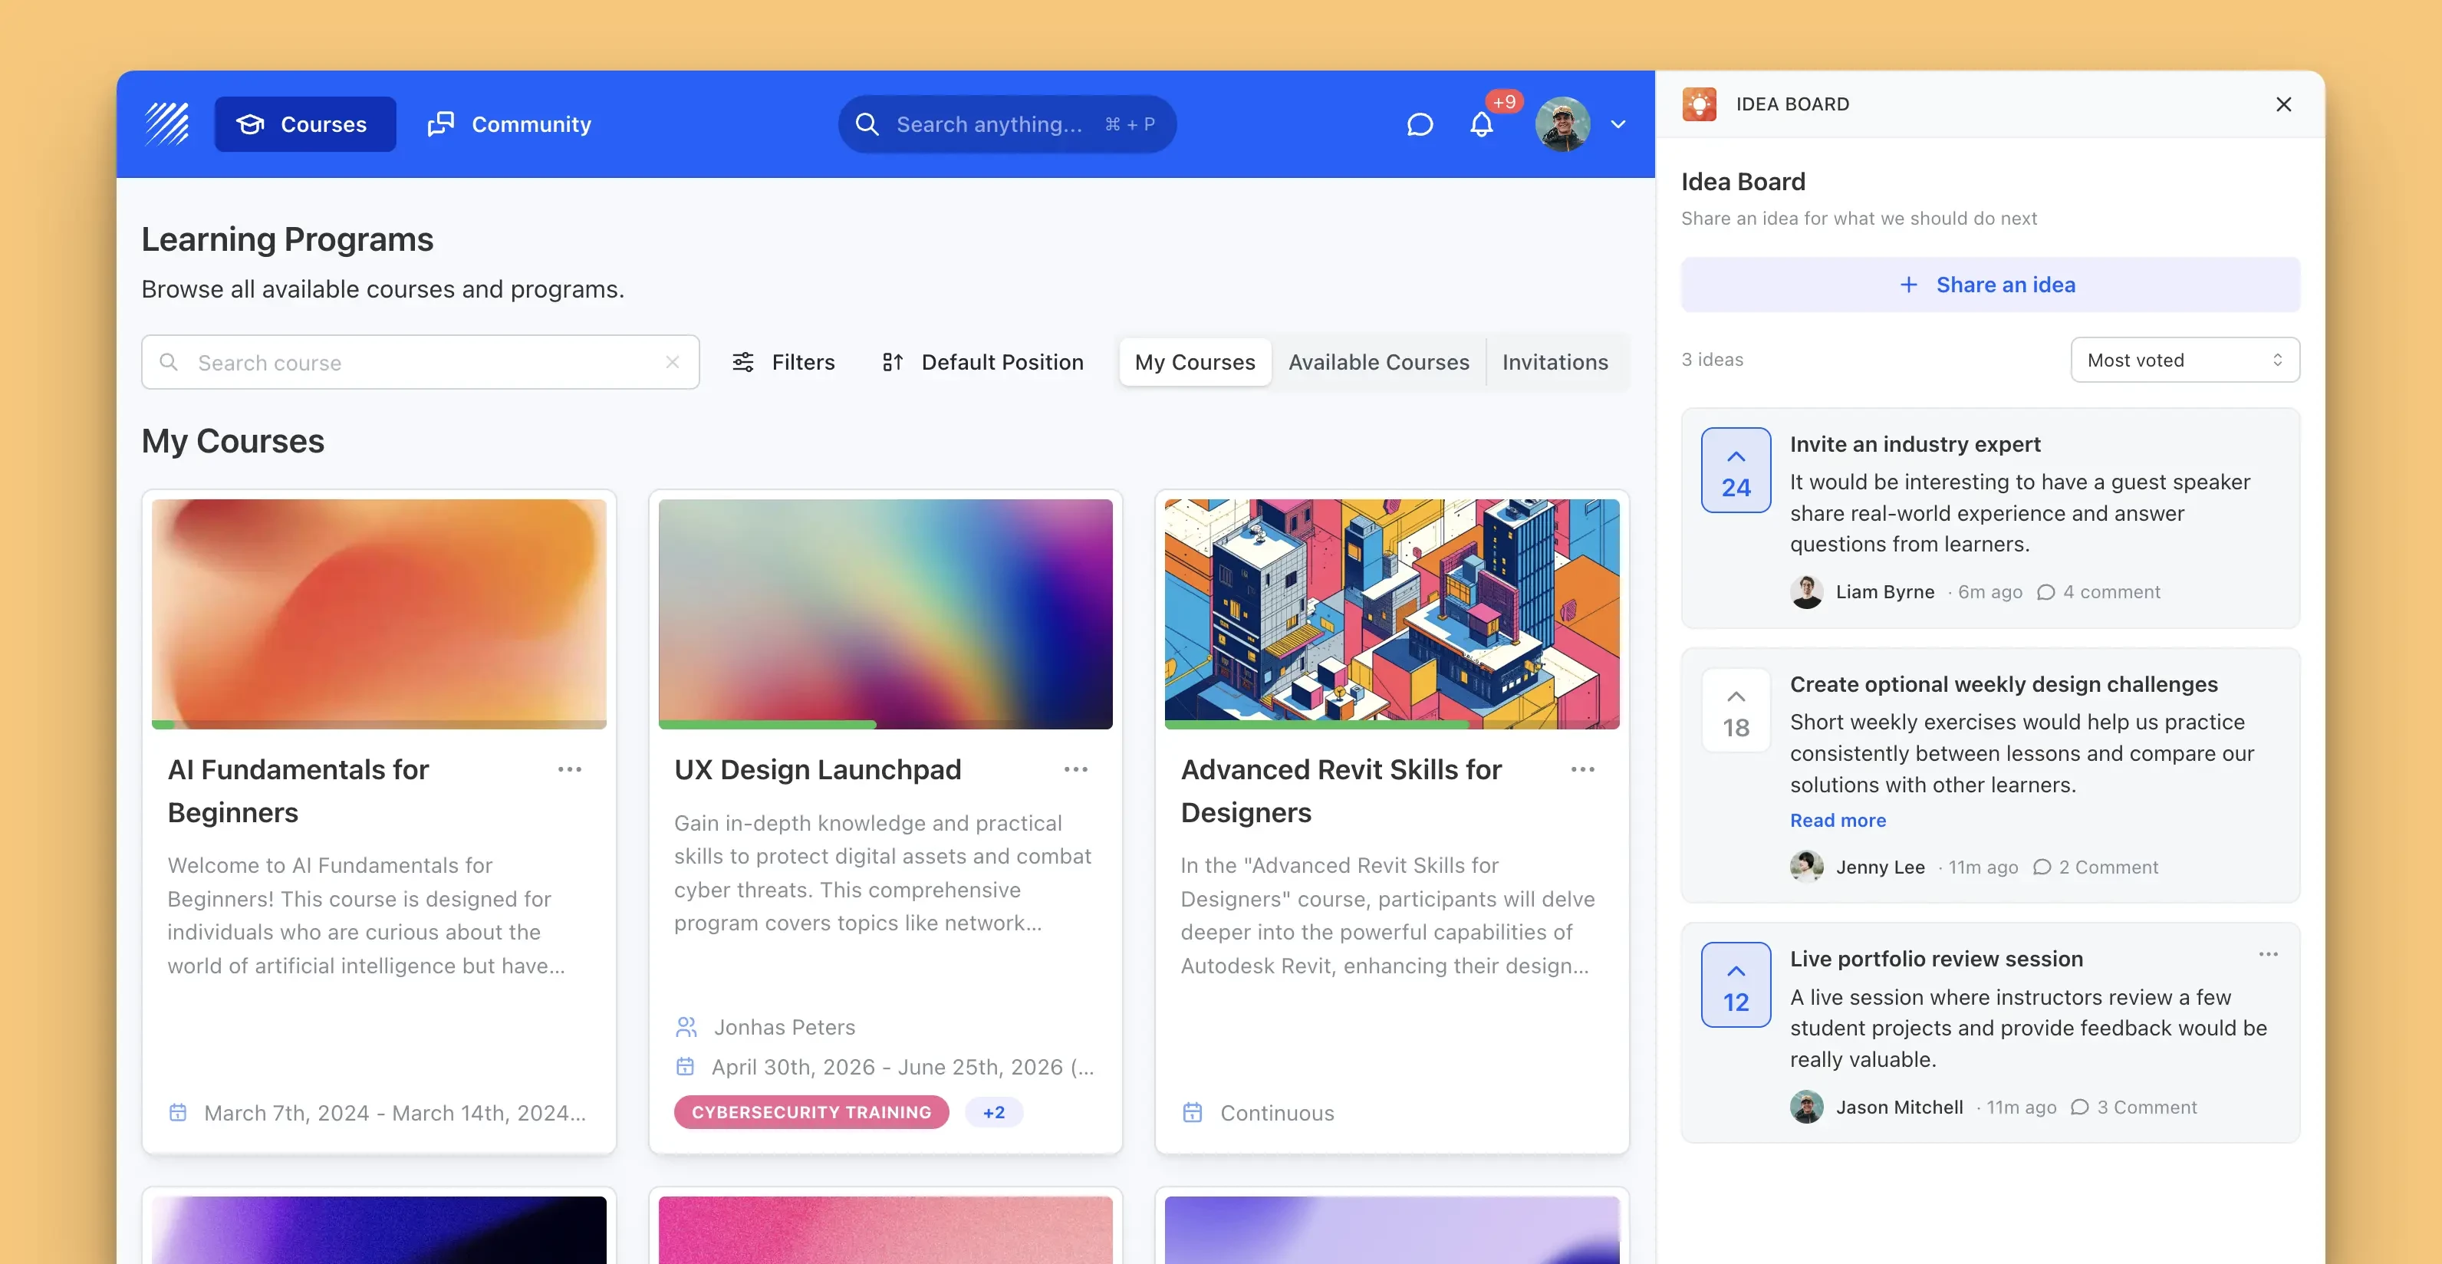Screen dimensions: 2442x1264
Task: Click Jenny Lee's avatar
Action: coord(1807,867)
